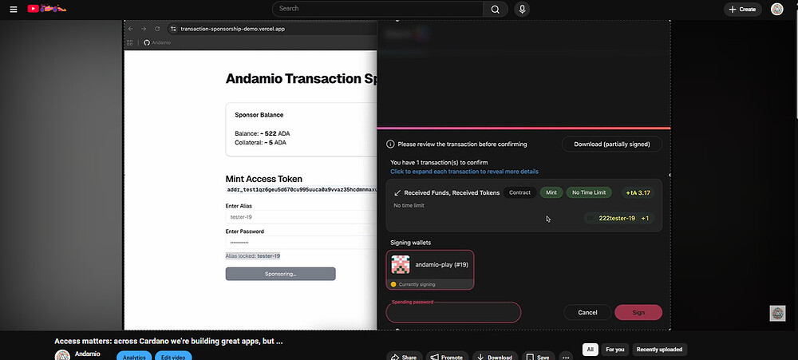798x360 pixels.
Task: Open video Analytics
Action: 134,355
